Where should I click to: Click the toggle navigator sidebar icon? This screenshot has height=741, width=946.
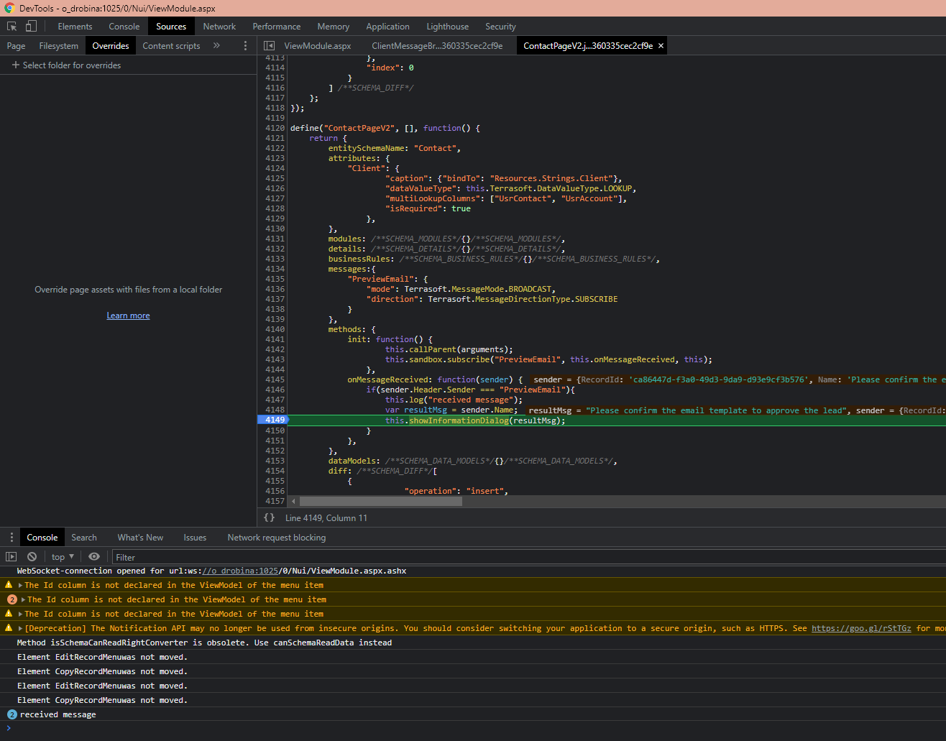click(x=270, y=46)
